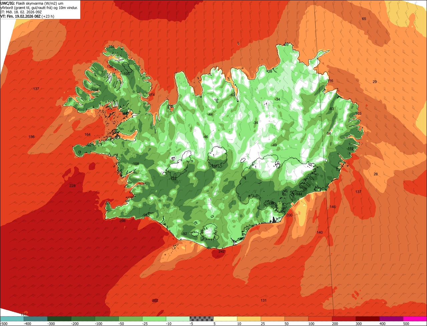Click the map value 131
Image resolution: width=427 pixels, height=326 pixels.
(264, 300)
